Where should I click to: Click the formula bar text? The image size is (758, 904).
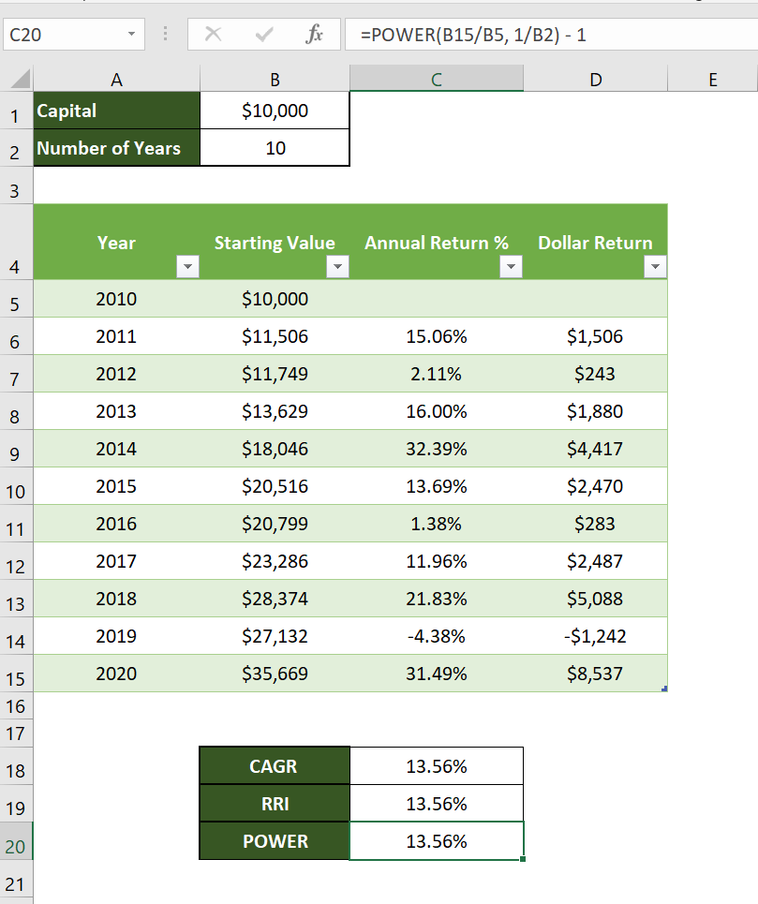pyautogui.click(x=468, y=34)
